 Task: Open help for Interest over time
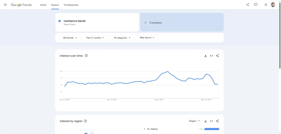click(86, 56)
